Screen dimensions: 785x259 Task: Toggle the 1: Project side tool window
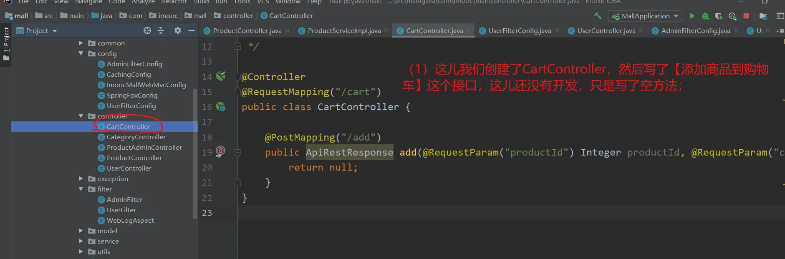pos(6,43)
